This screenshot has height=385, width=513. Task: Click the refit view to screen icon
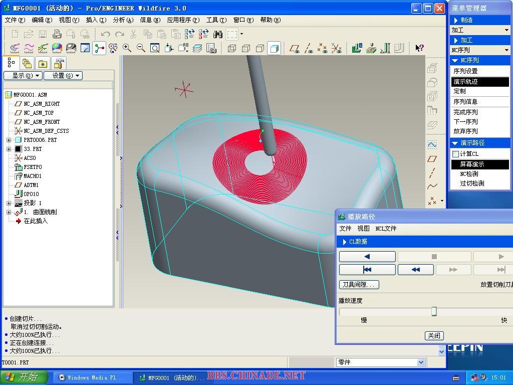tap(155, 49)
